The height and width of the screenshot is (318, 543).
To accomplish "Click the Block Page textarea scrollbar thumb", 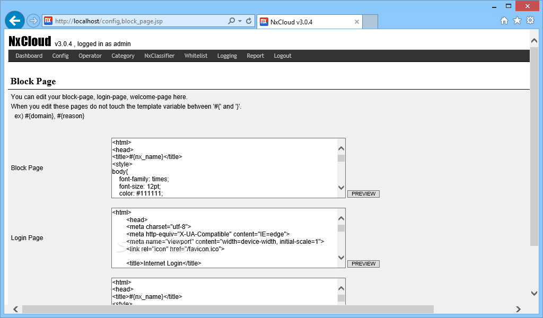I will [341, 158].
